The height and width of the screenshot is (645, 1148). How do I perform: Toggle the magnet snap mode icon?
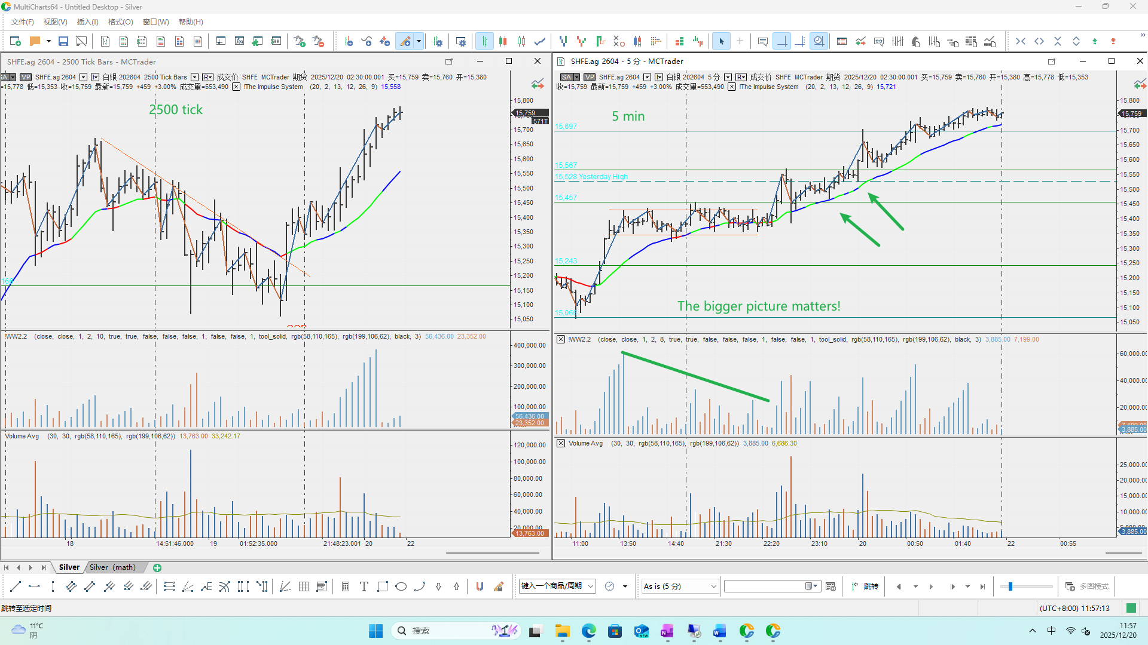pyautogui.click(x=480, y=586)
